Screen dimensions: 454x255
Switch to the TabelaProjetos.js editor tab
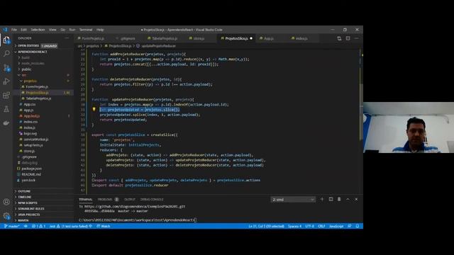point(165,38)
